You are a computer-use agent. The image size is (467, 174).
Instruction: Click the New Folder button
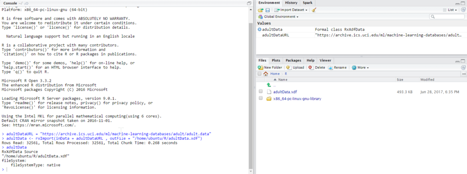coord(270,68)
